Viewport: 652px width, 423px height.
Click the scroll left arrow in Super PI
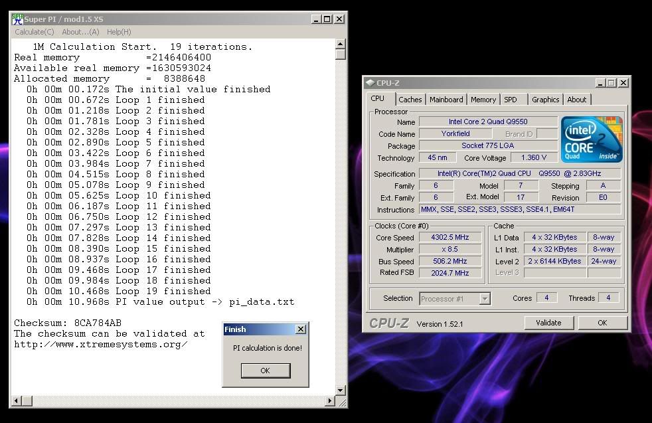(x=16, y=401)
